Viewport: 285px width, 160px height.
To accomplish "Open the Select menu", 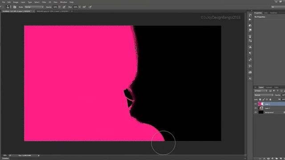I will pyautogui.click(x=37, y=2).
